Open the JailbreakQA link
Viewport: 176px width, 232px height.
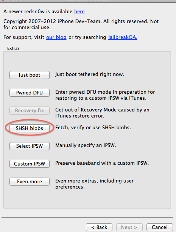123,37
